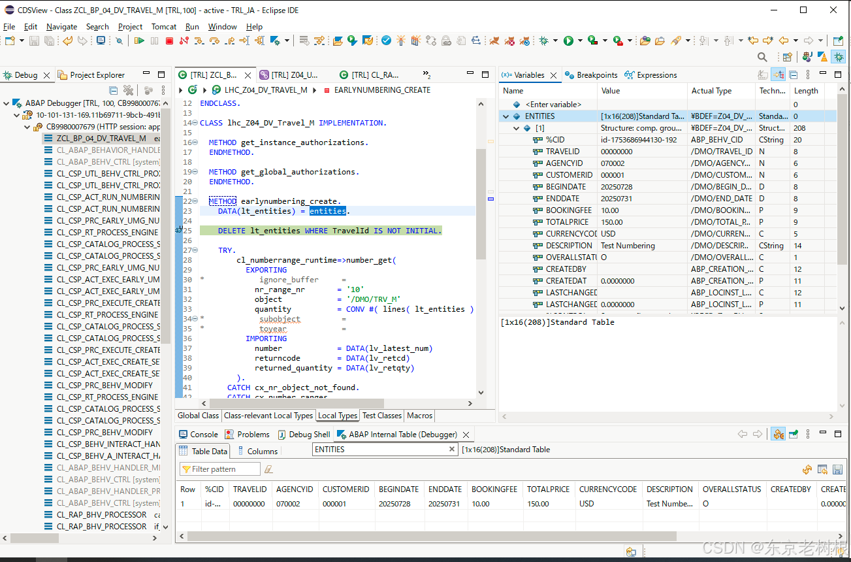Screen dimensions: 851x562
Task: Click the Step Into toolbar icon
Action: tap(199, 41)
